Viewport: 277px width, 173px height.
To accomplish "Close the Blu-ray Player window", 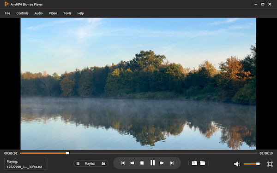I will tap(270, 4).
